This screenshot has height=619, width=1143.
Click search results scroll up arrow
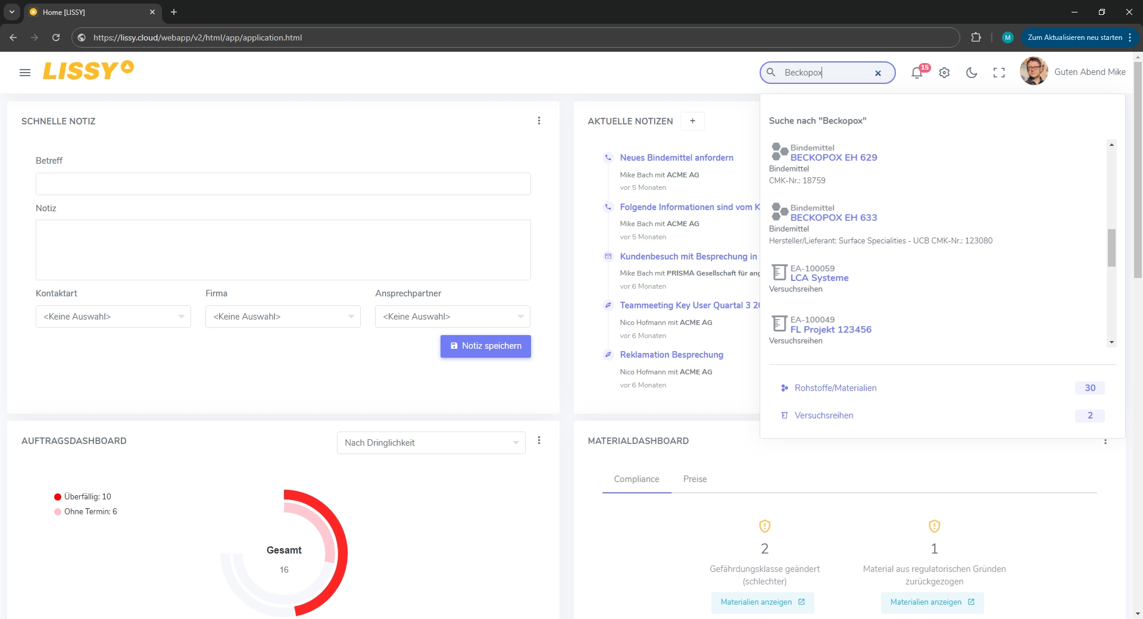point(1111,145)
